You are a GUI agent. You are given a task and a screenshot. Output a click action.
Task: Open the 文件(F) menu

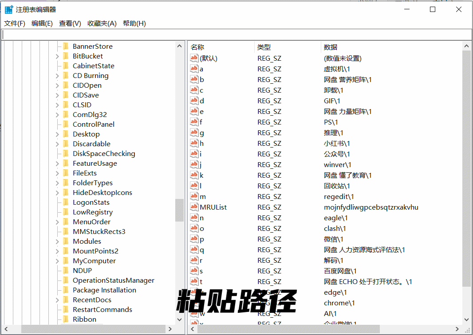click(x=15, y=23)
